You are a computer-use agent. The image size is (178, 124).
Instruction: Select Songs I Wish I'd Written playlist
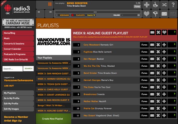[53, 106]
